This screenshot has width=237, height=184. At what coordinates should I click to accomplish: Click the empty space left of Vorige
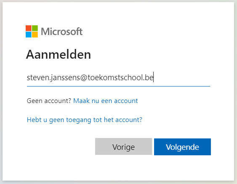point(61,146)
